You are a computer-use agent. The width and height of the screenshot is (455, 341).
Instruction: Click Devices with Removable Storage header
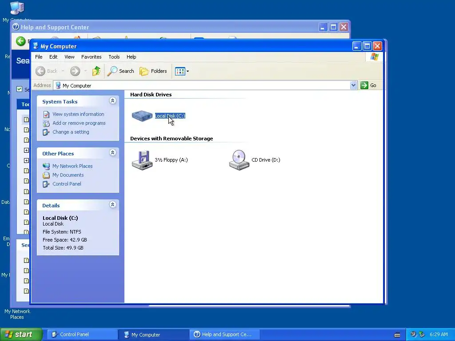172,139
